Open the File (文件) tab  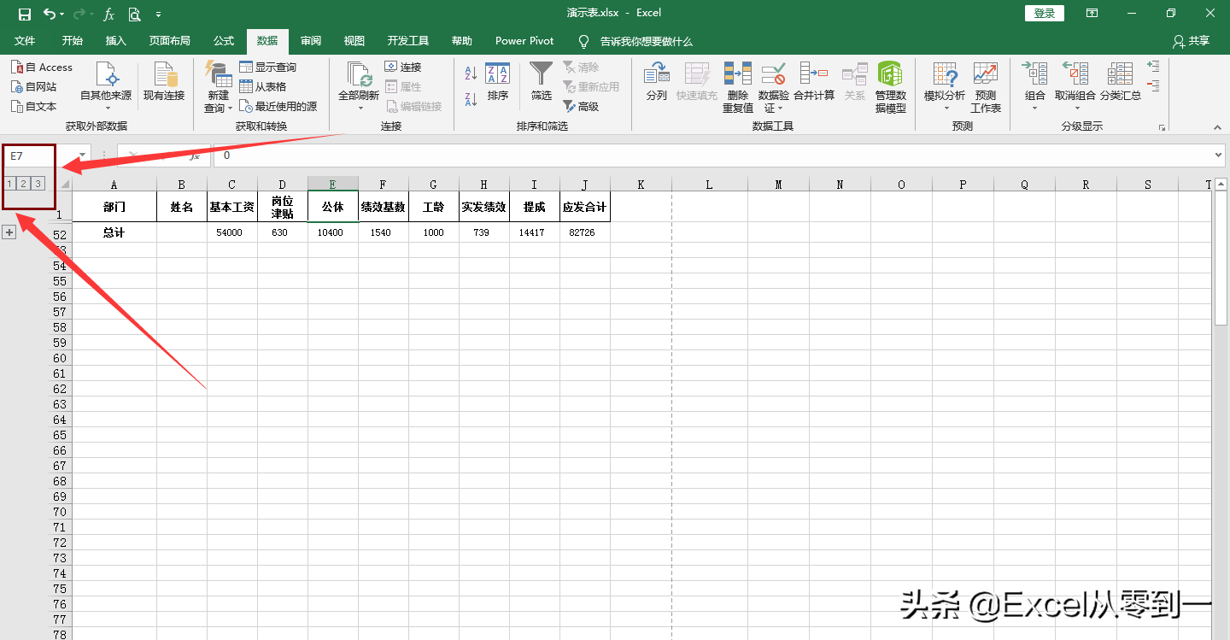point(25,41)
